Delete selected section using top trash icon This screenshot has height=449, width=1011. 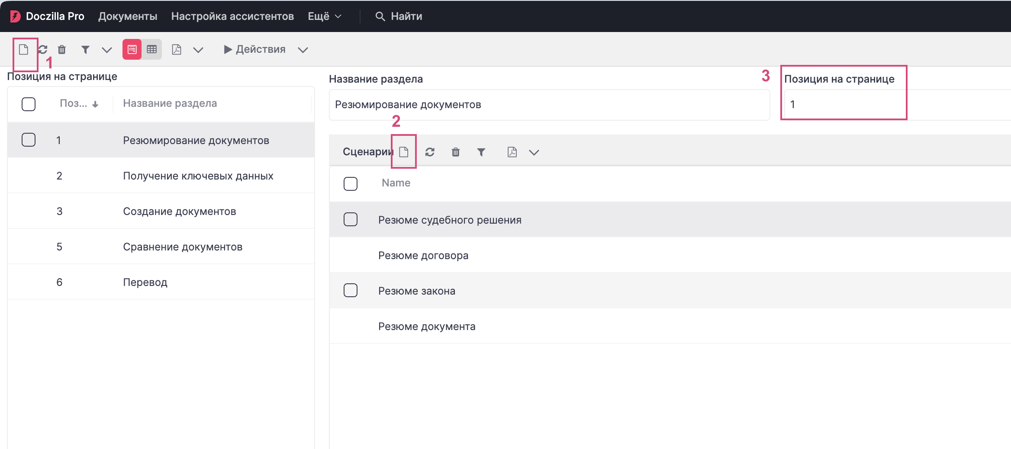(x=62, y=49)
